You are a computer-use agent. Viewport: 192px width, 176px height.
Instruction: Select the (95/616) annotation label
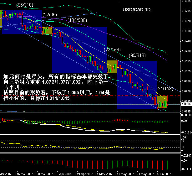tap(137, 55)
